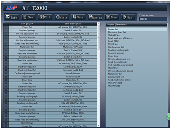This screenshot has height=129, width=171.
Task: Create a new program with New icon
Action: tap(25, 17)
